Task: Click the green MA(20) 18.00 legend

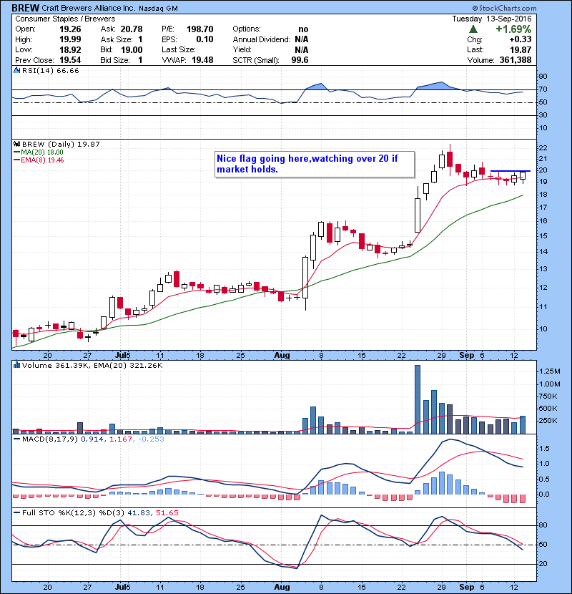Action: tap(39, 152)
